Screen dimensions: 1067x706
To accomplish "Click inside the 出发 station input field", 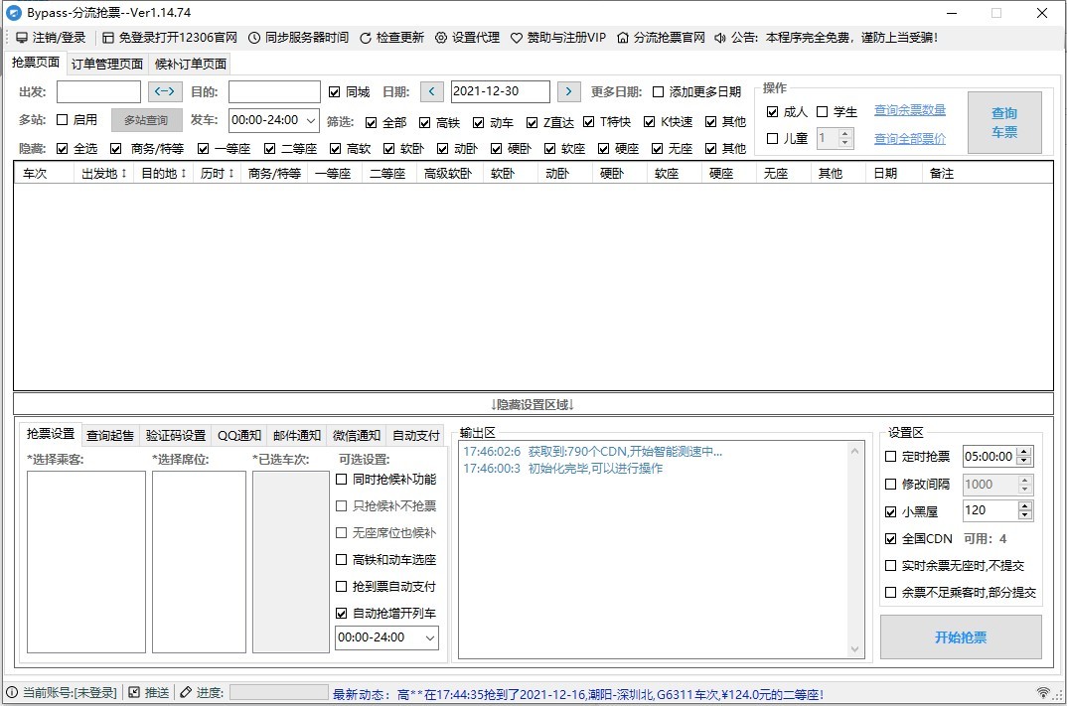I will pyautogui.click(x=98, y=91).
